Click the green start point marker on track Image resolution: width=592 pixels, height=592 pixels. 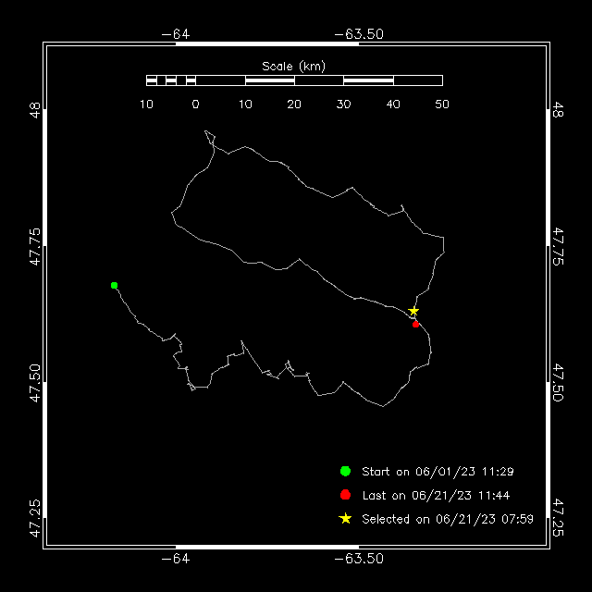point(114,286)
